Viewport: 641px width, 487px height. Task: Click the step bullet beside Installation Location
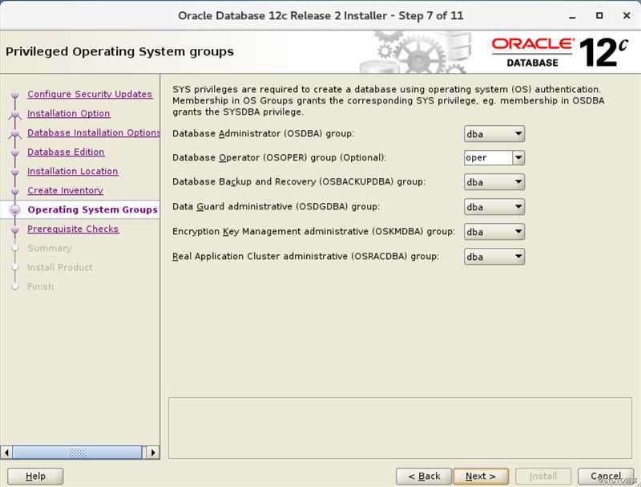click(x=15, y=172)
